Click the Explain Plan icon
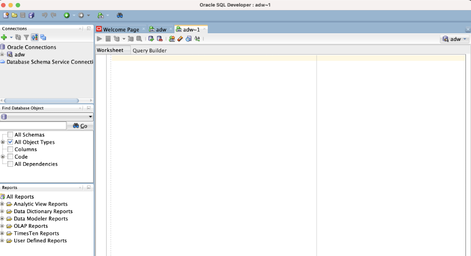This screenshot has height=256, width=471. 117,38
